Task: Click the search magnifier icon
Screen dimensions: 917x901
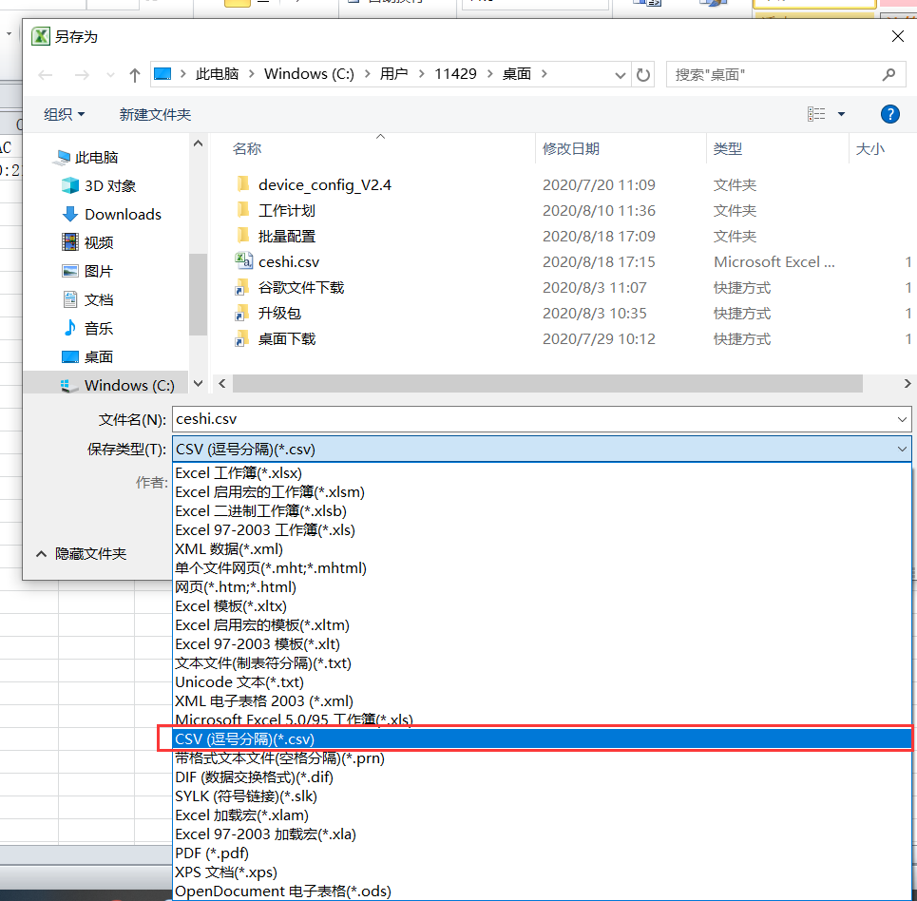Action: pyautogui.click(x=888, y=74)
